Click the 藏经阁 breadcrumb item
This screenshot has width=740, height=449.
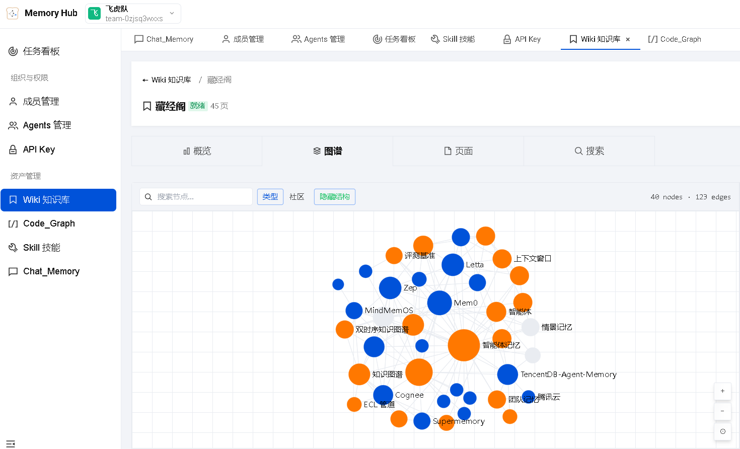point(219,80)
